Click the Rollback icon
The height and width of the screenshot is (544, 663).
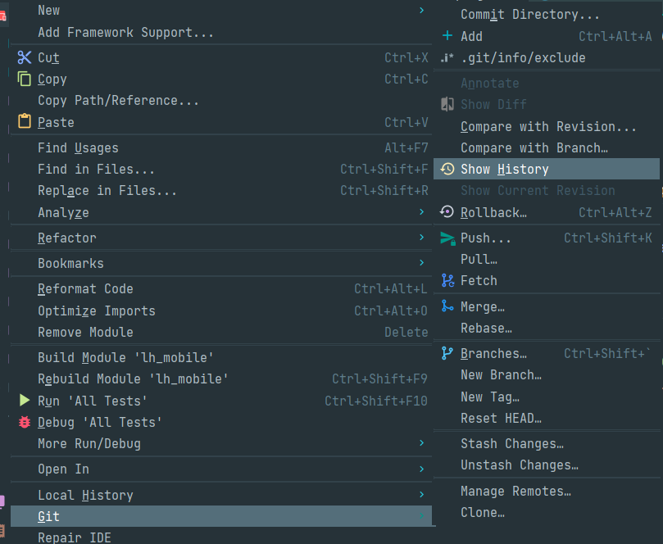447,212
